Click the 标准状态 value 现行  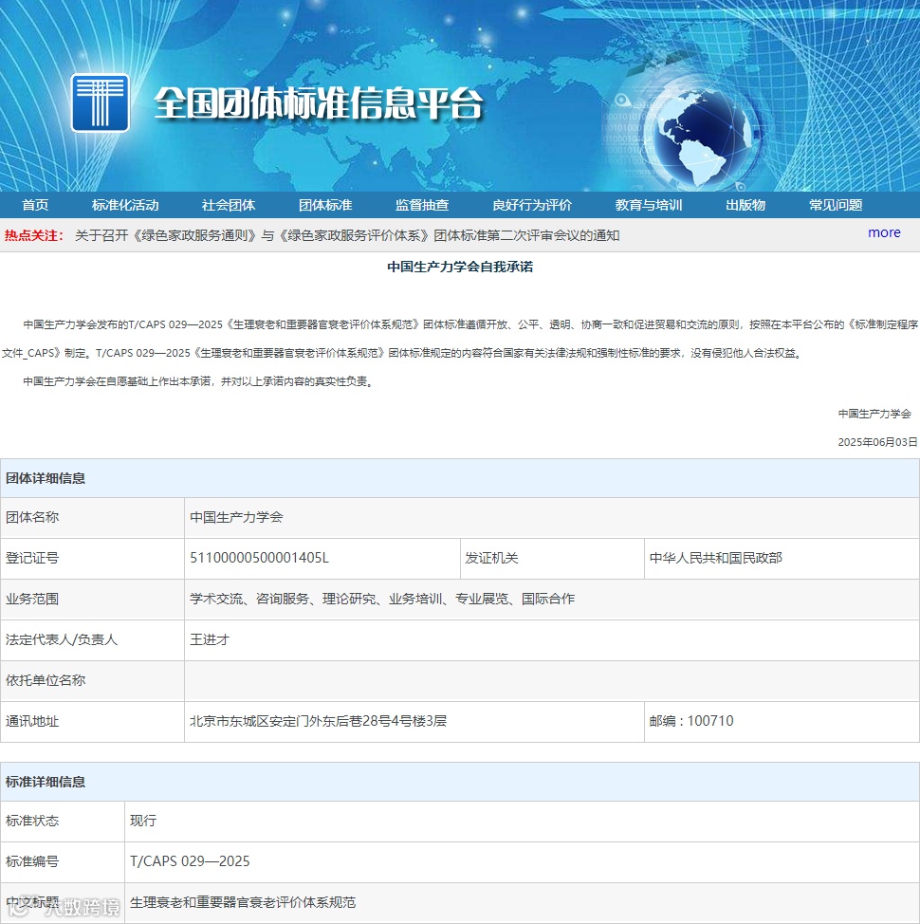[143, 821]
